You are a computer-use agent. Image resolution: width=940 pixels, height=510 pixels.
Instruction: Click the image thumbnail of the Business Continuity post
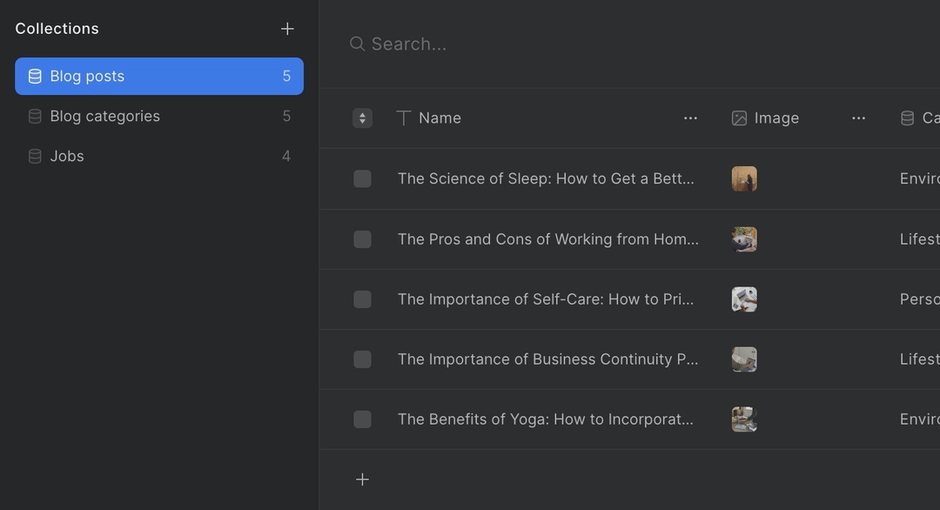744,359
